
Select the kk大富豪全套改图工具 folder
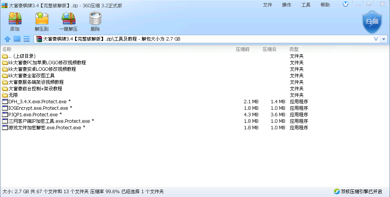31,75
